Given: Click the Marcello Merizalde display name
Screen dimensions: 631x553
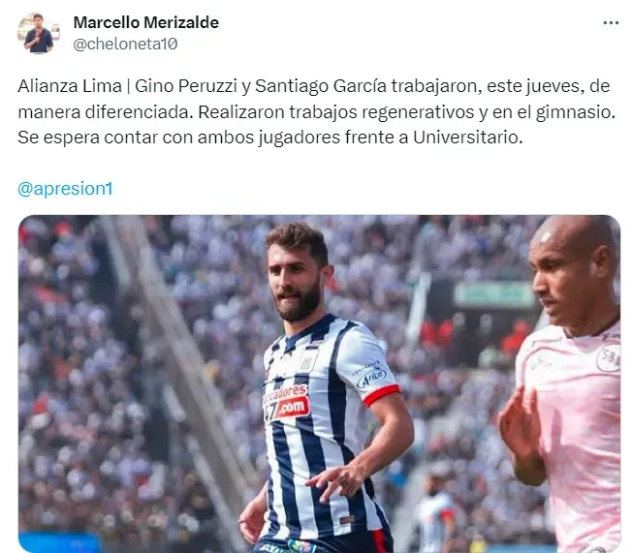Looking at the screenshot, I should [x=146, y=22].
